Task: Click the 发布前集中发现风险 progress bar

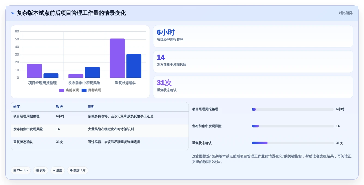Action: [x=293, y=126]
